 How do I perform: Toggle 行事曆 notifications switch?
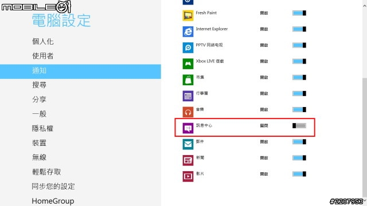click(x=299, y=94)
